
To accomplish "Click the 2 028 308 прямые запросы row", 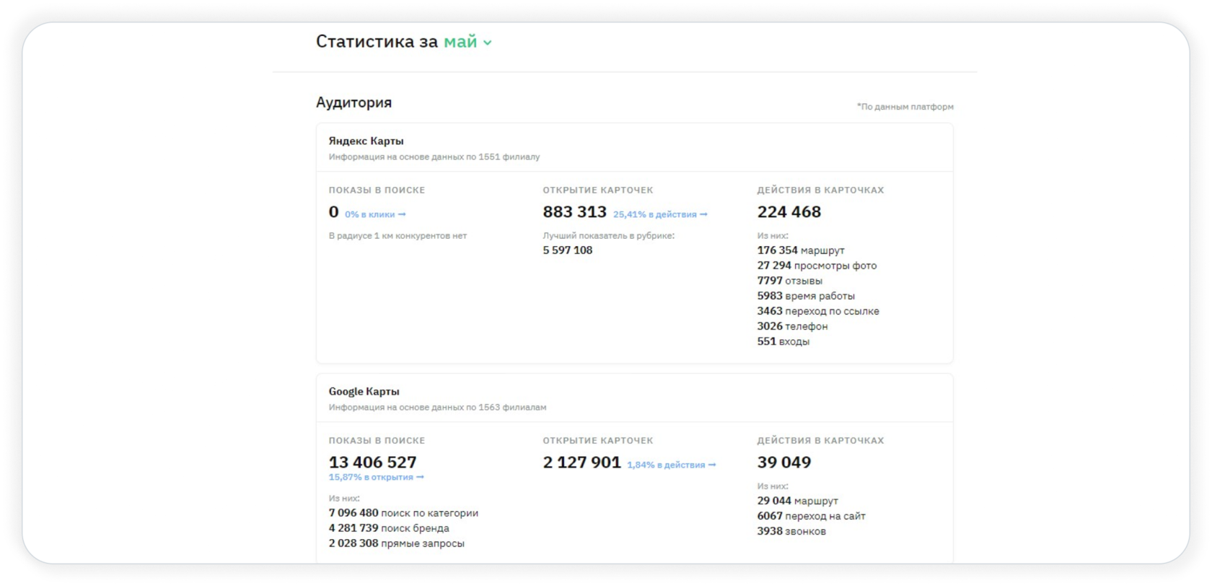I will [396, 543].
